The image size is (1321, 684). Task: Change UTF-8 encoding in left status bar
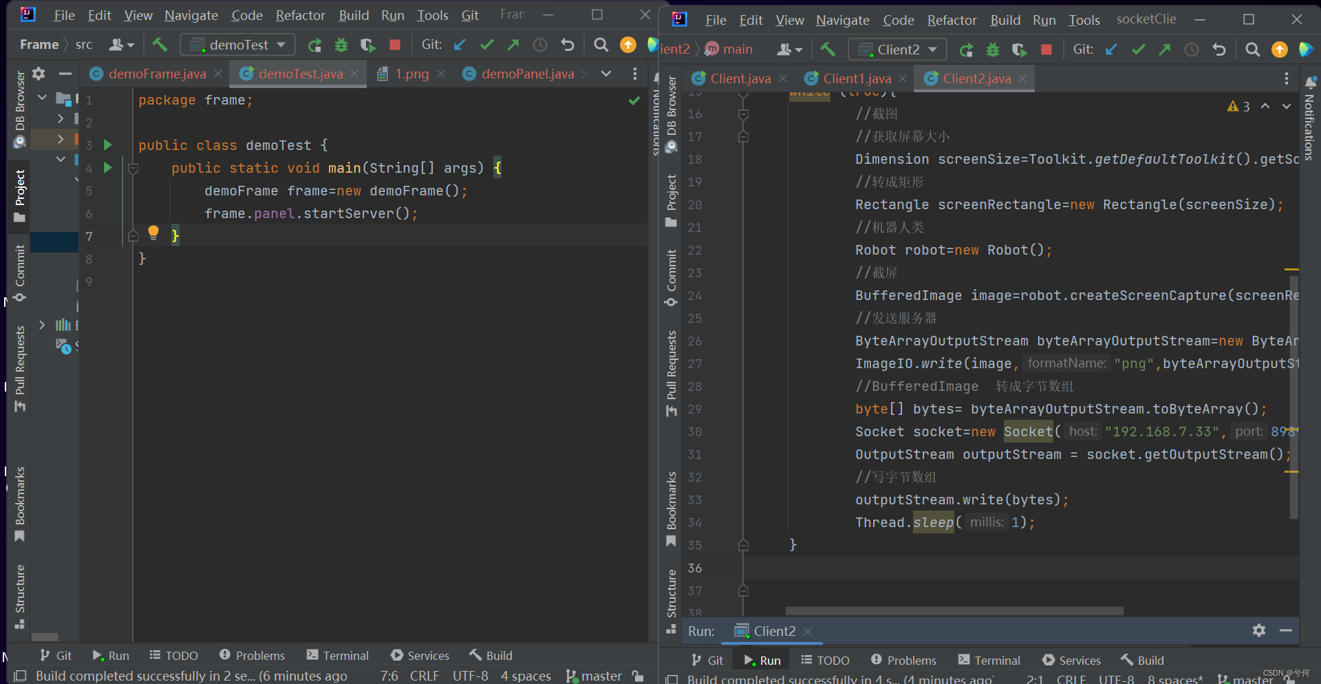pyautogui.click(x=471, y=676)
